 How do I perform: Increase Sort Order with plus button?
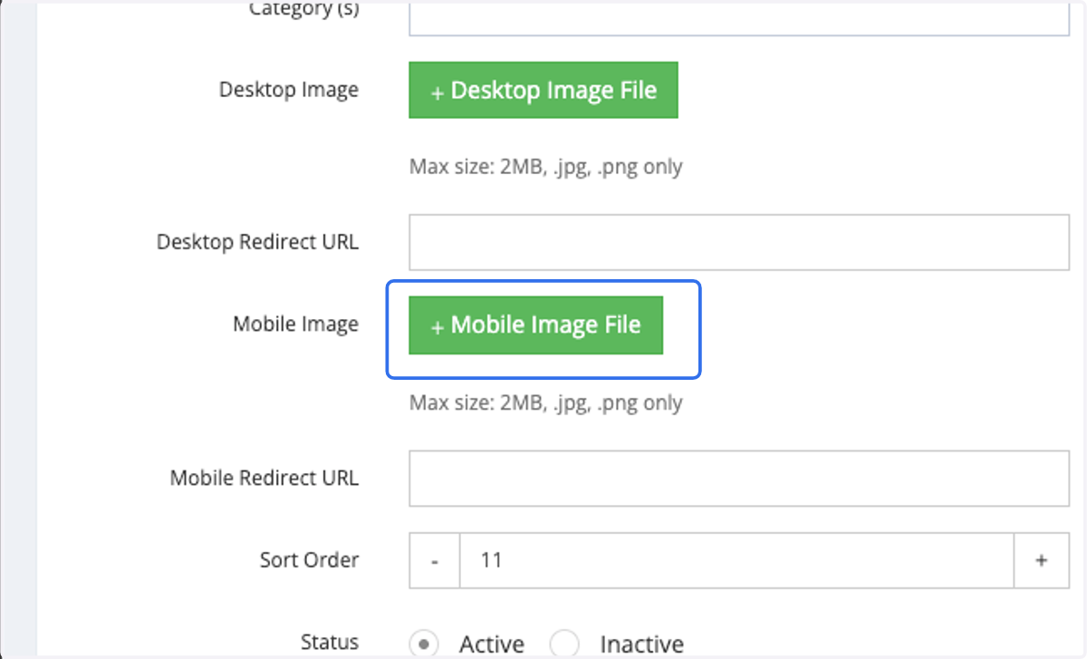(1042, 560)
